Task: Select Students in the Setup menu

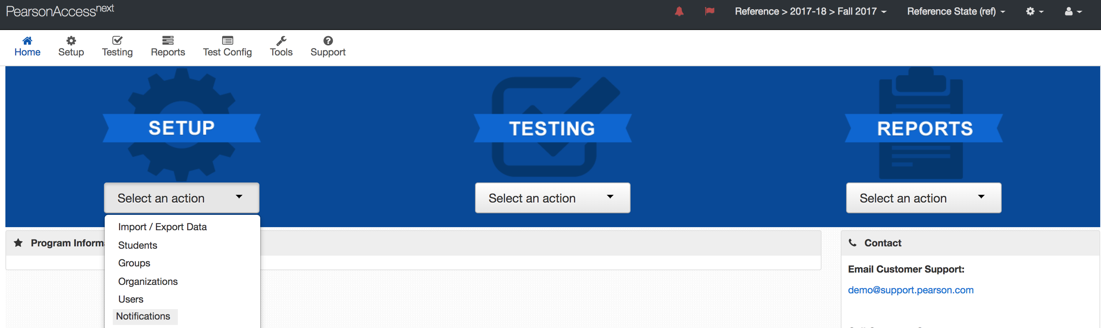Action: pyautogui.click(x=138, y=246)
